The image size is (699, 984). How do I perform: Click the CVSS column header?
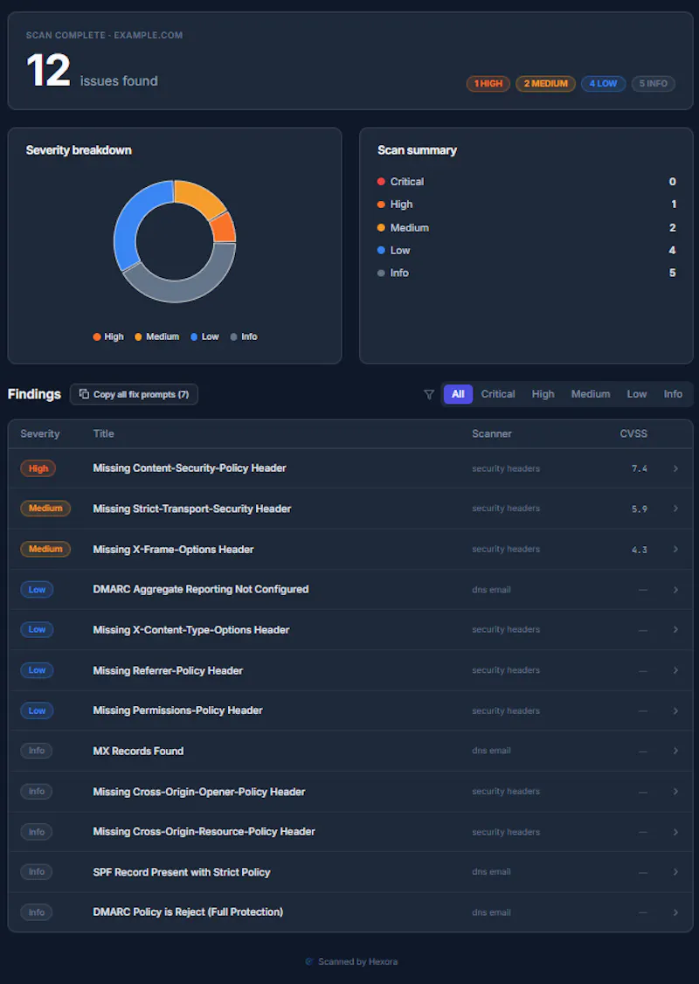click(x=633, y=433)
